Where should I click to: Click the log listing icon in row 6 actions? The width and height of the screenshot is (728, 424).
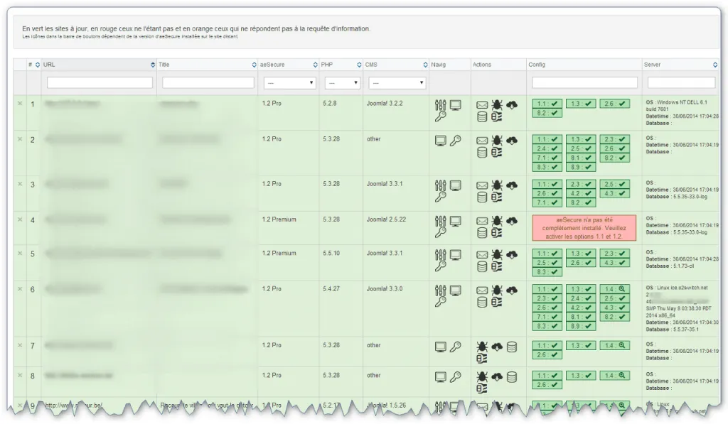(x=497, y=302)
